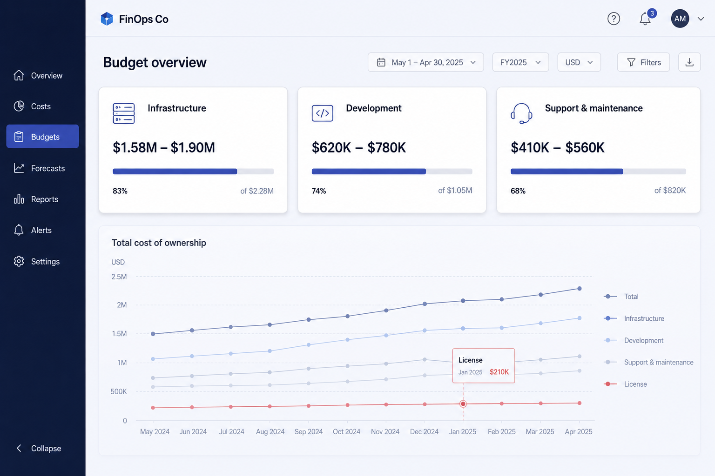
Task: Click the Costs pie chart icon
Action: pyautogui.click(x=19, y=106)
